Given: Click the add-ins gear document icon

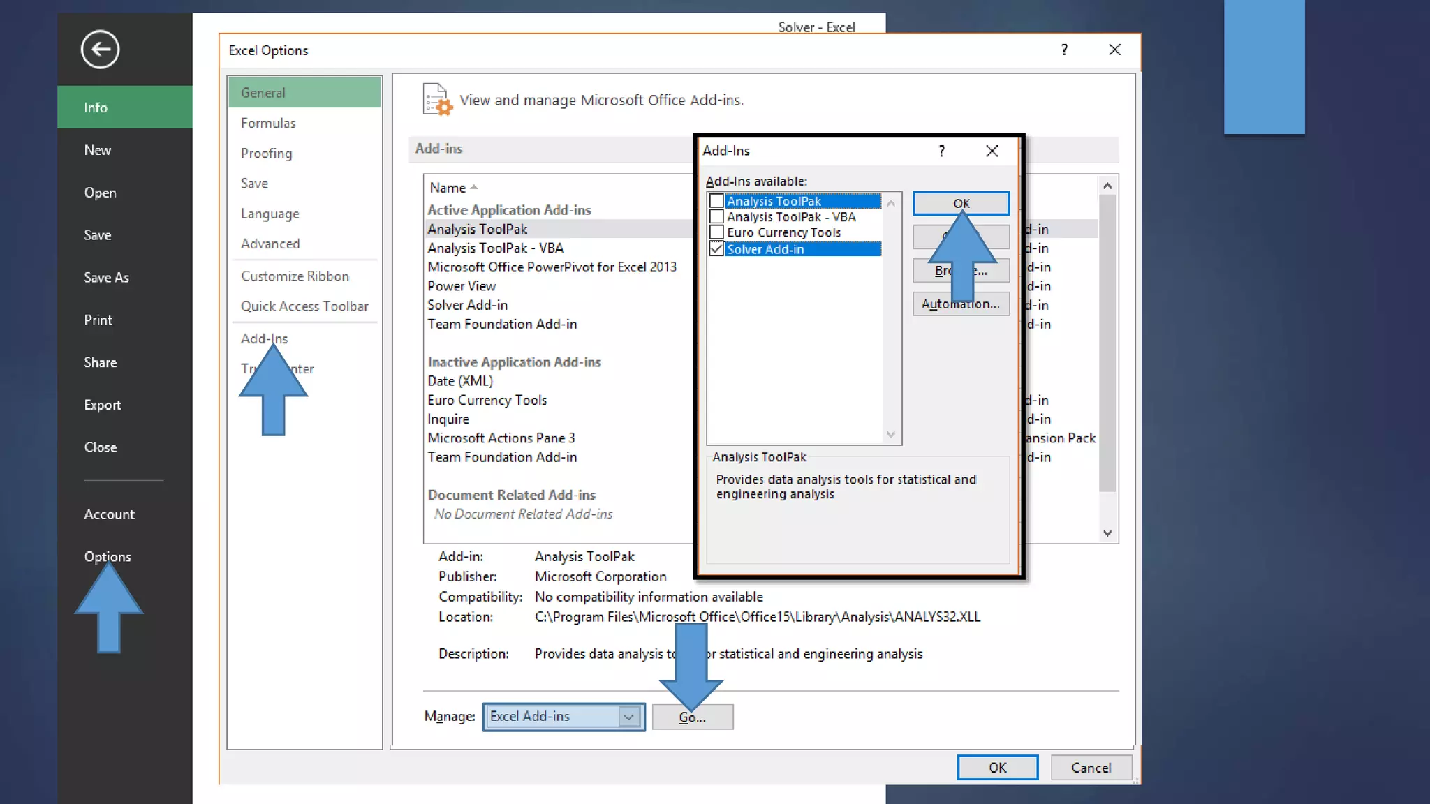Looking at the screenshot, I should click(437, 99).
